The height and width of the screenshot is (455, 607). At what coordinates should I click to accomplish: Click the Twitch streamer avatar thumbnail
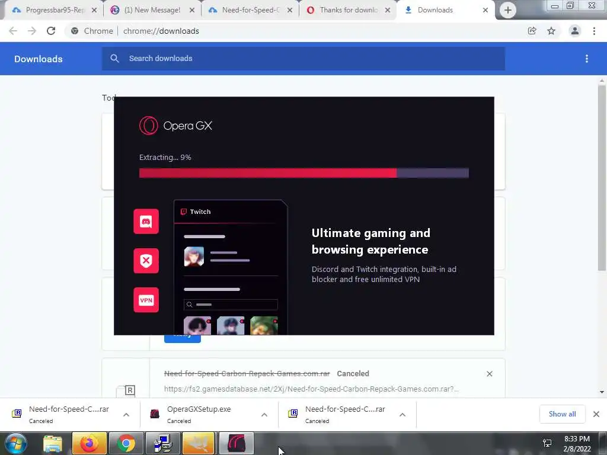[194, 256]
